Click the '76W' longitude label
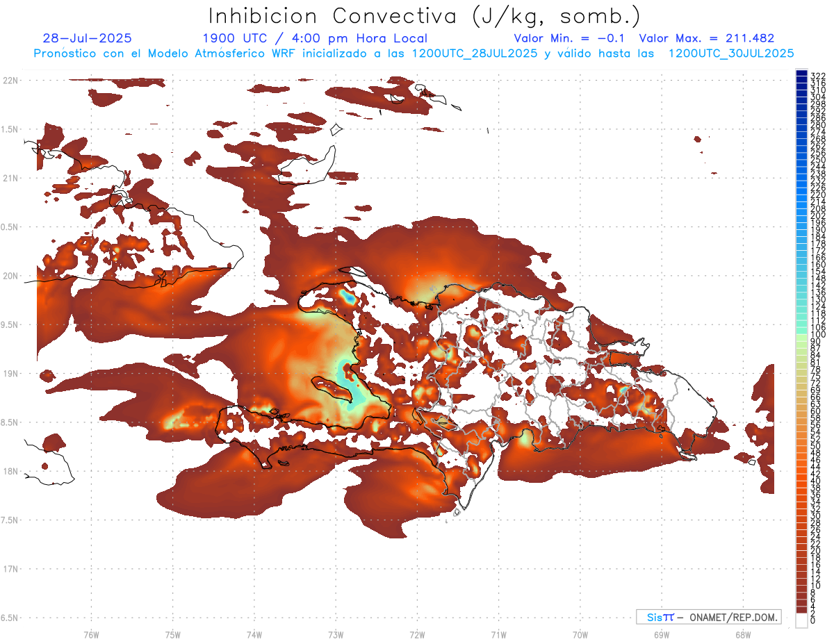This screenshot has height=644, width=834. 91,634
